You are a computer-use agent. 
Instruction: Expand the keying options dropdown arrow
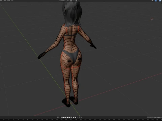tap(60, 117)
